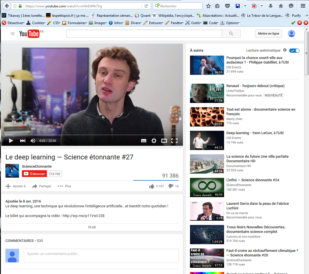309x274 pixels.
Task: Enter fullscreen mode on the player
Action: point(174,141)
